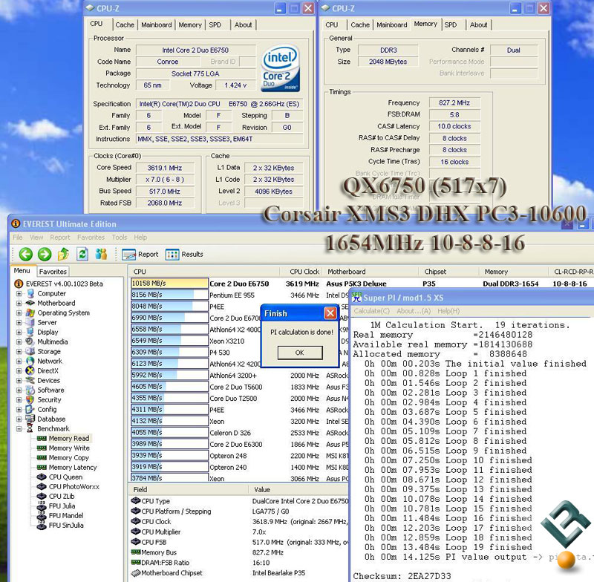Close the Finish dialog
This screenshot has width=594, height=582.
[330, 313]
